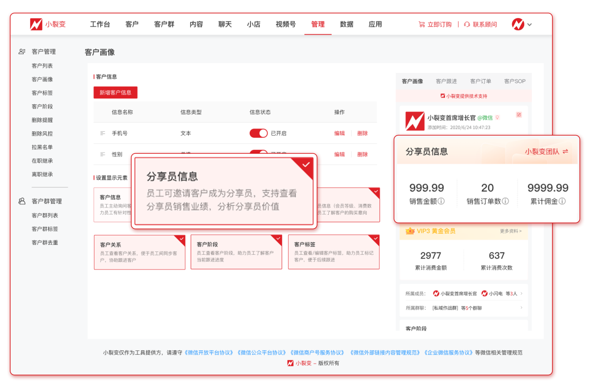594x386 pixels.
Task: Uncheck the 客户关系 display element card
Action: tap(139, 252)
